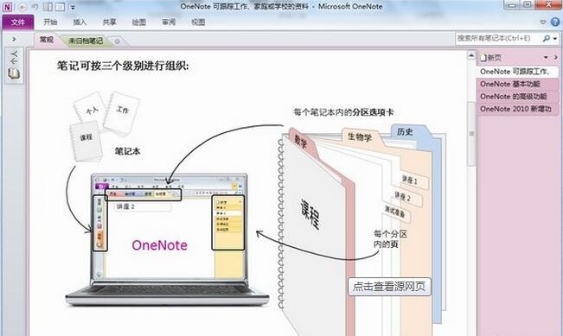Click the magnifier search icon
This screenshot has height=336, width=563.
click(x=546, y=38)
